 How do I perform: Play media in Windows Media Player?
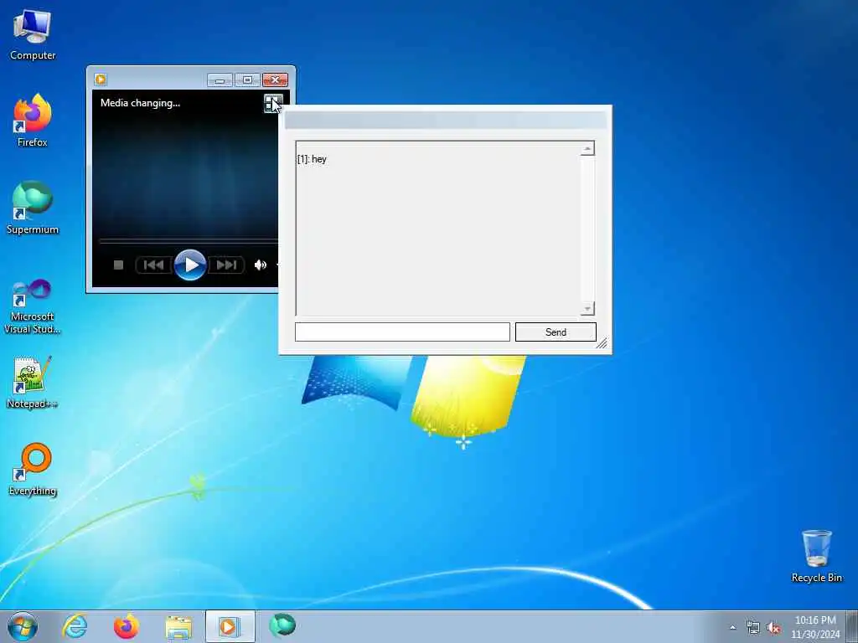190,265
